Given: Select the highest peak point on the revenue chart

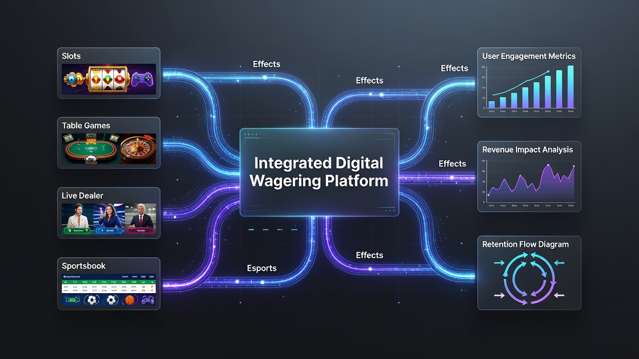Looking at the screenshot, I should [548, 165].
